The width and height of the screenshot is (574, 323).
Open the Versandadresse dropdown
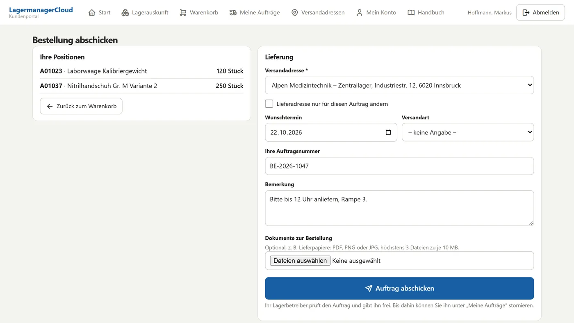point(399,85)
